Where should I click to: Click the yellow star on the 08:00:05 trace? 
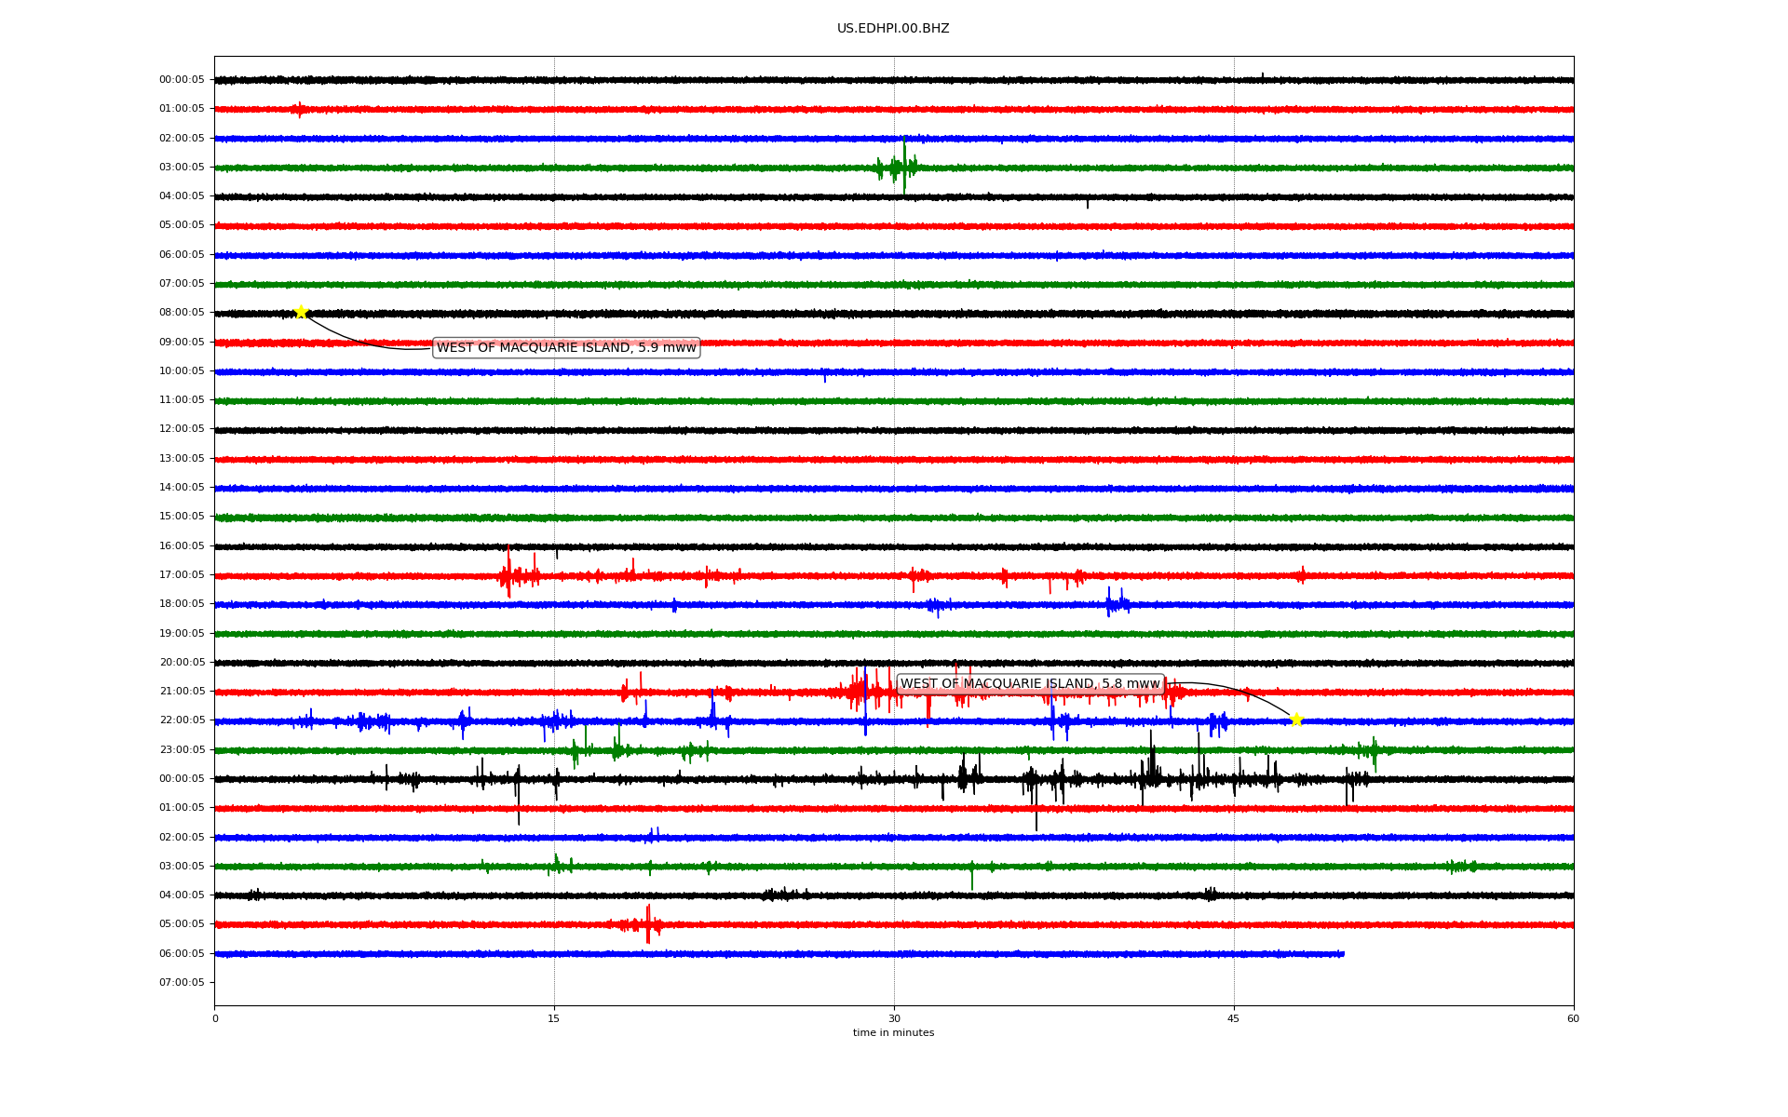tap(301, 312)
